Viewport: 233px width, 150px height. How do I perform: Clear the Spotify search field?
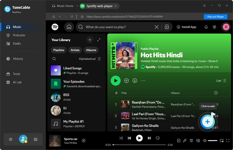[x=156, y=27]
